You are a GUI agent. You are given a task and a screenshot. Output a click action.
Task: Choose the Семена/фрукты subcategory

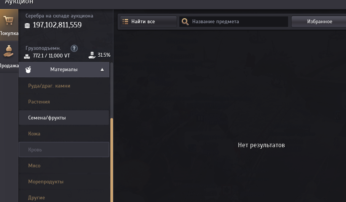[x=47, y=118]
